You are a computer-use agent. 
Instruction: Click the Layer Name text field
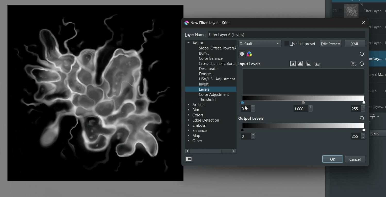coord(286,35)
